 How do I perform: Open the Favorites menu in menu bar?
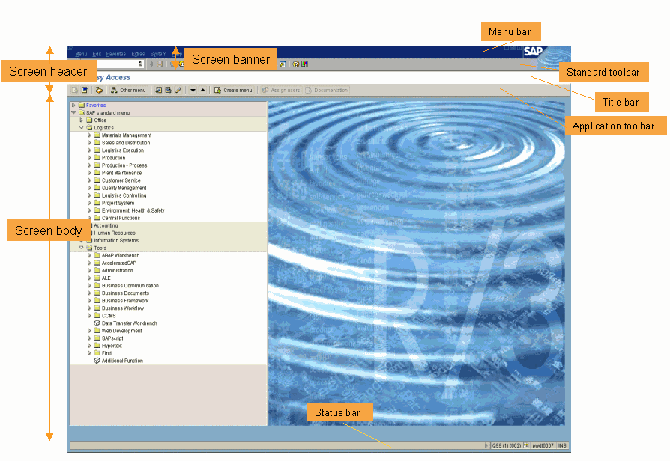coord(116,54)
